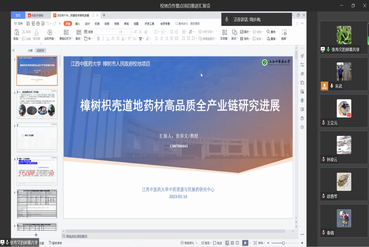Click the Redo arrow icon

55,23
